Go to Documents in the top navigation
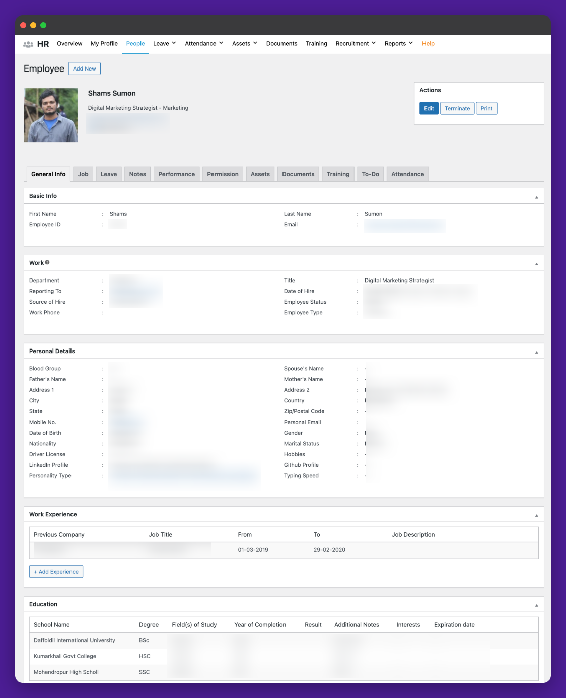 [281, 44]
